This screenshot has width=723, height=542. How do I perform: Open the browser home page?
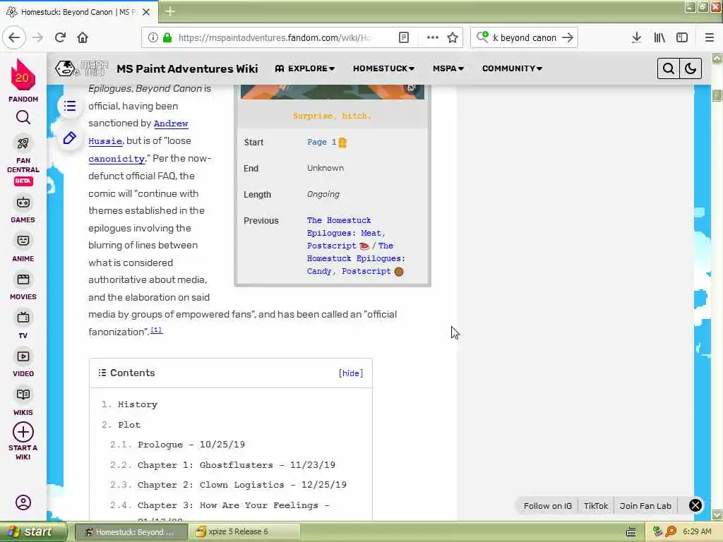click(83, 37)
